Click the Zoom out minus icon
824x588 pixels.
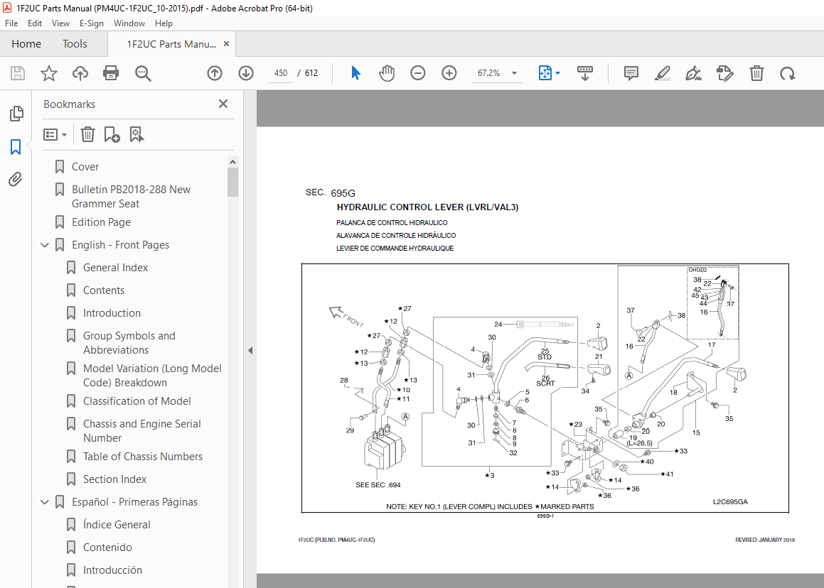click(x=418, y=73)
